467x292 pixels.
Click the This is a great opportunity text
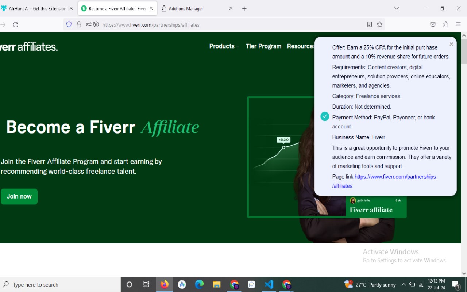(x=392, y=157)
